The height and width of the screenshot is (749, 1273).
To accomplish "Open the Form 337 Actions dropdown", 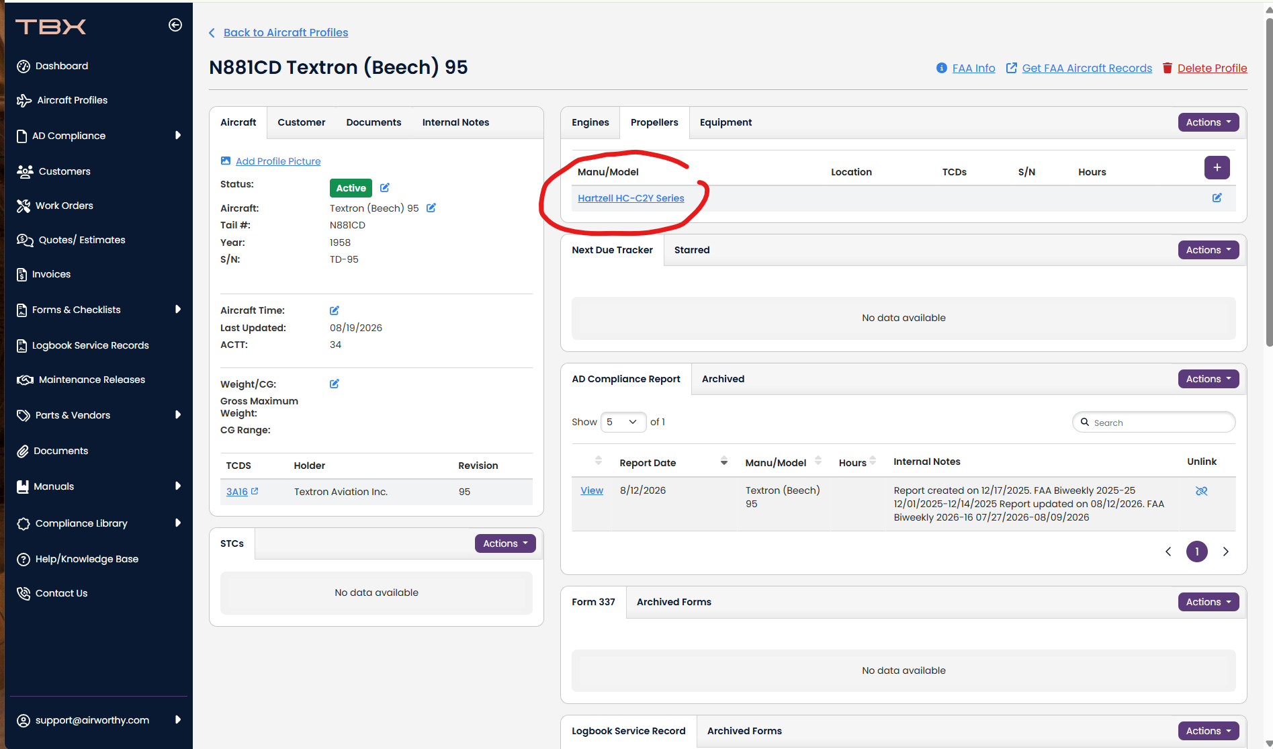I will [x=1209, y=602].
